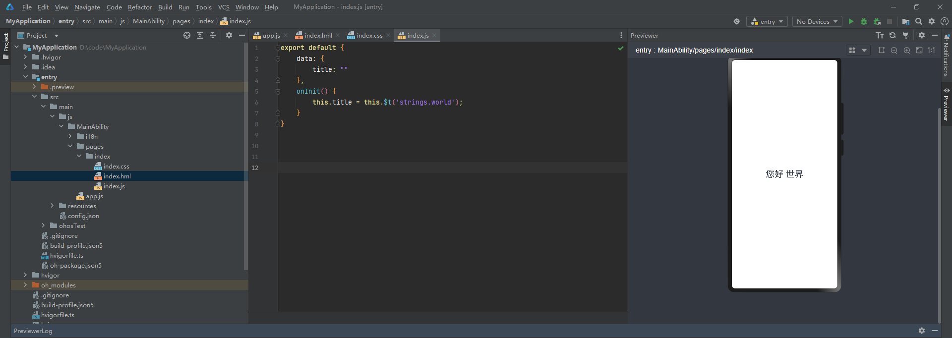
Task: Click the MainAbility breadcrumb
Action: click(149, 21)
